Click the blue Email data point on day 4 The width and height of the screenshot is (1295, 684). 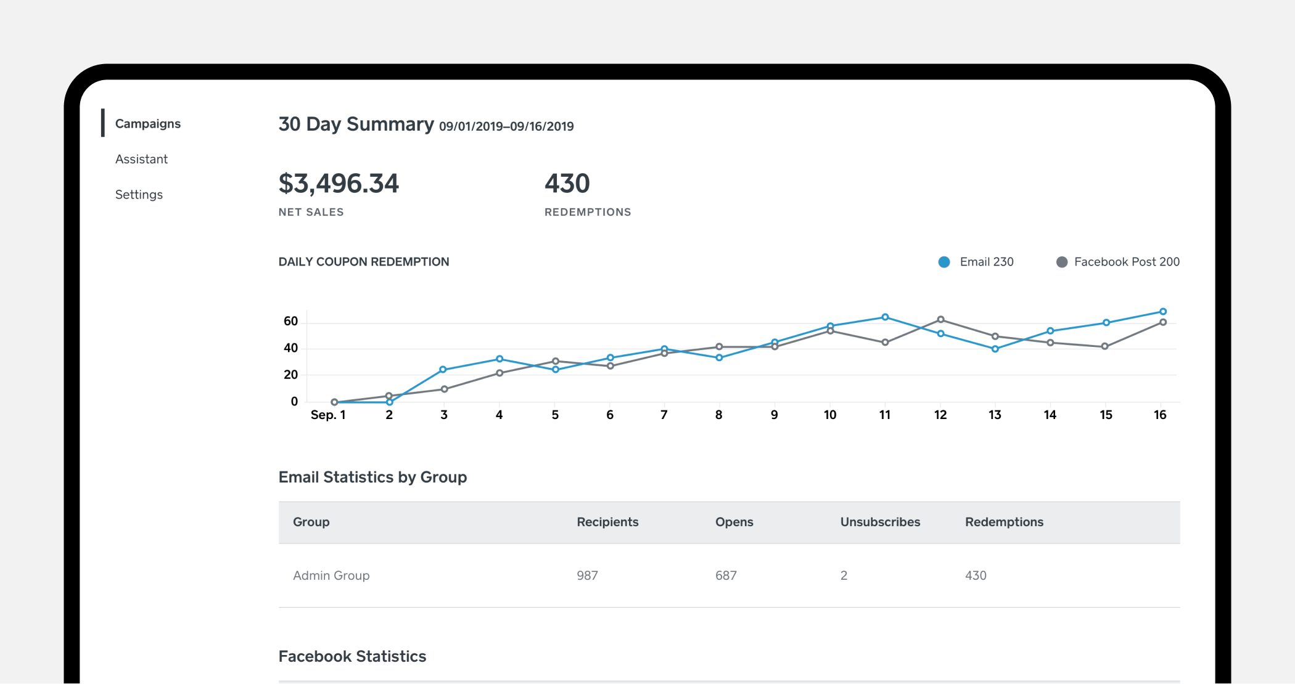click(x=499, y=359)
